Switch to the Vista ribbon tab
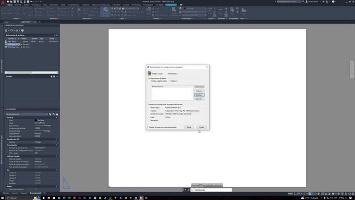355x200 pixels. pyautogui.click(x=45, y=5)
